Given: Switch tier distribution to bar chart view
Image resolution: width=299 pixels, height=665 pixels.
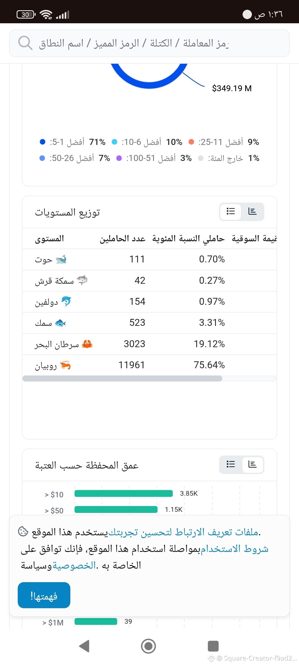Looking at the screenshot, I should 252,211.
